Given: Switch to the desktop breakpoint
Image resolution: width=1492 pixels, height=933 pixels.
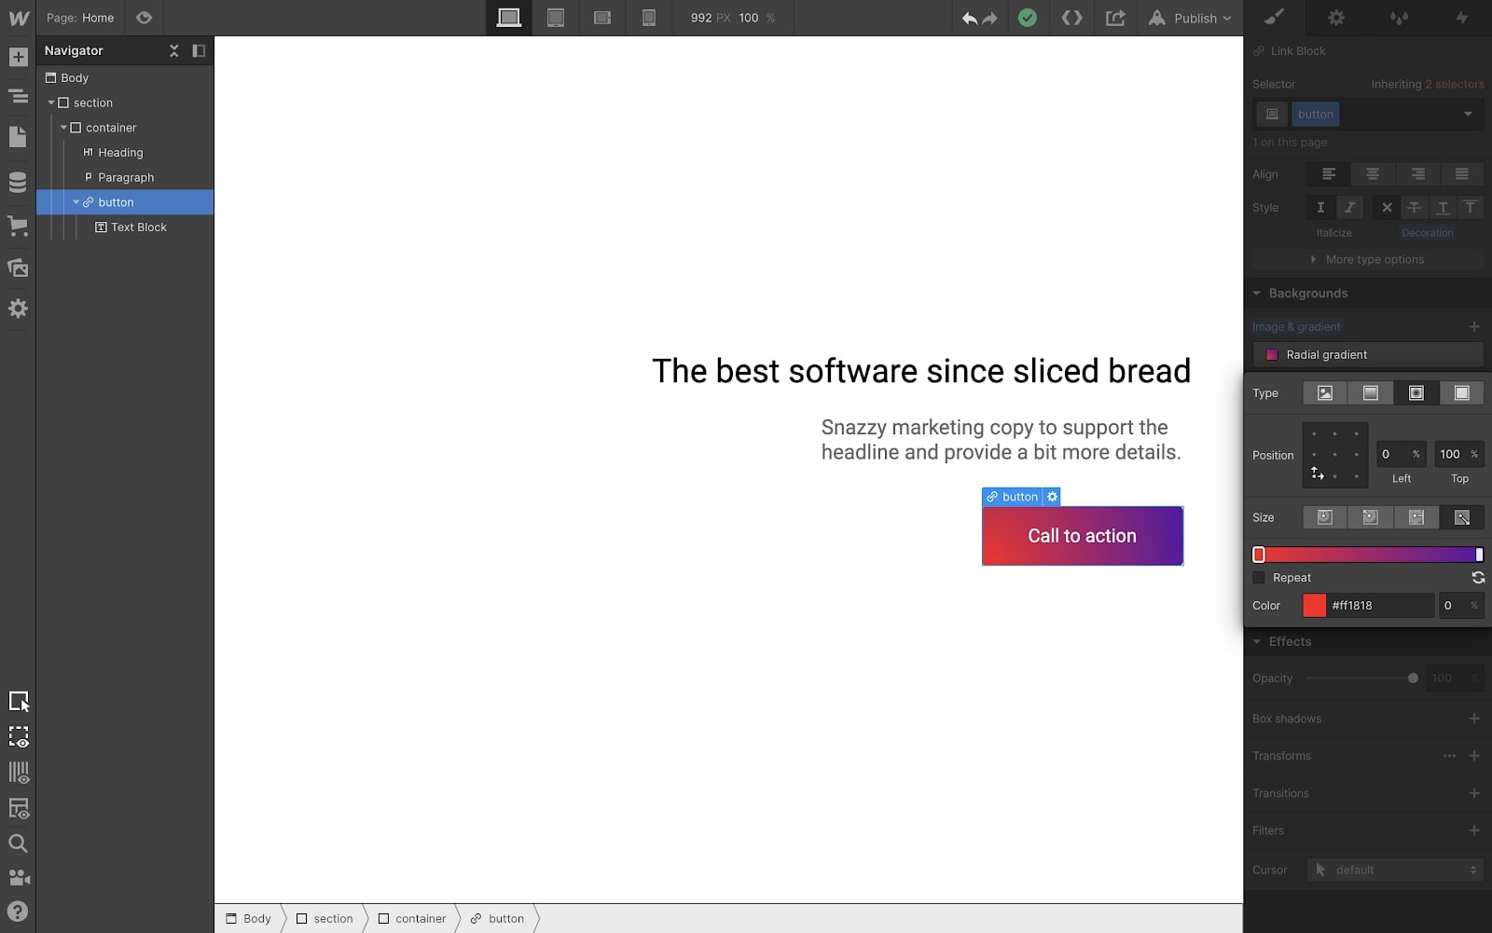Looking at the screenshot, I should (x=509, y=18).
